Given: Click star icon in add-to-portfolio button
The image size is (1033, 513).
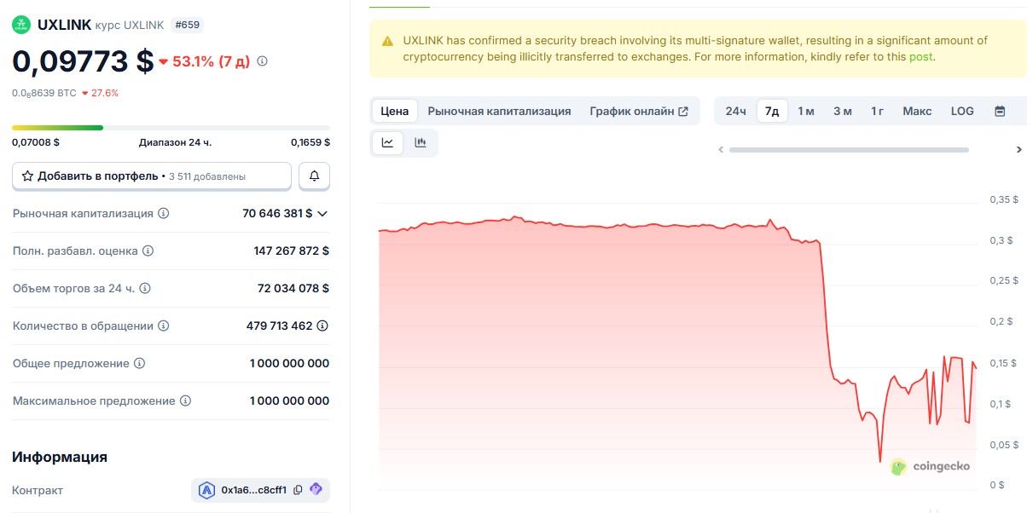Looking at the screenshot, I should tap(27, 176).
